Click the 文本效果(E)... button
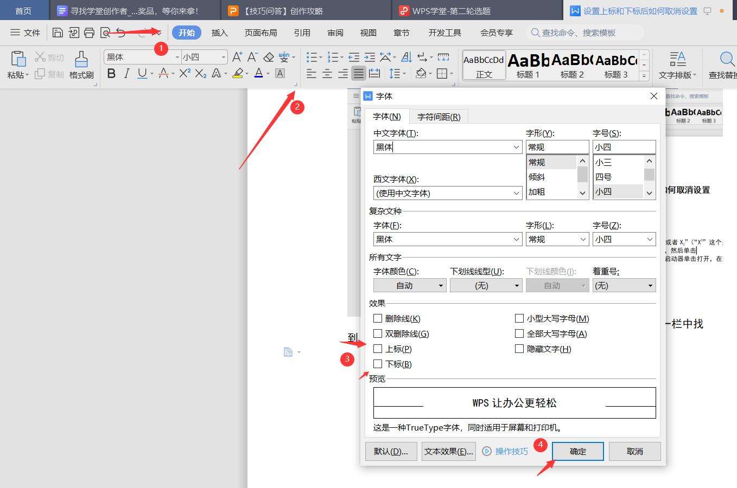The width and height of the screenshot is (737, 488). click(448, 451)
